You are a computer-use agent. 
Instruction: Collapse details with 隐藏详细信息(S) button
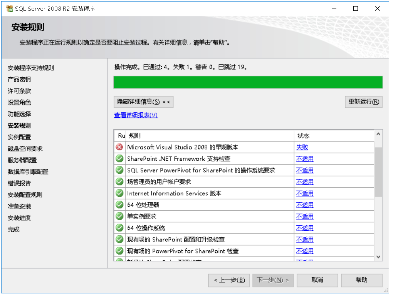[x=143, y=102]
